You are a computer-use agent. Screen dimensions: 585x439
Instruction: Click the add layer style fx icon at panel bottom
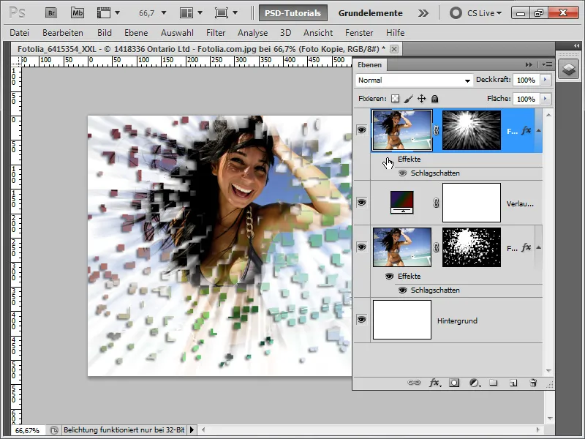[434, 383]
